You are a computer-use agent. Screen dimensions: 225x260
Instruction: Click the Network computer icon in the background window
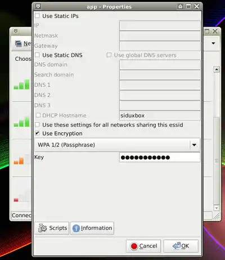[x=19, y=43]
